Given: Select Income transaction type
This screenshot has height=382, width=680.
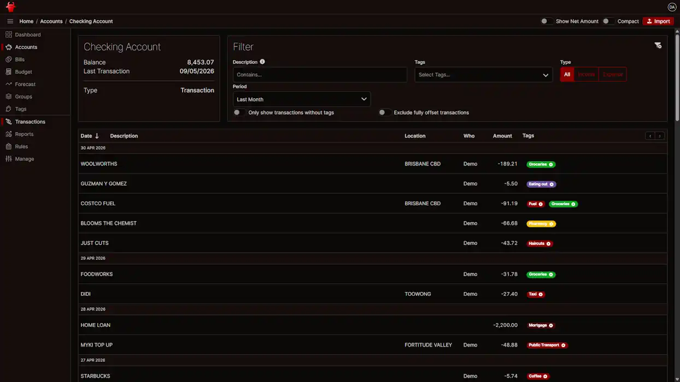Looking at the screenshot, I should 586,75.
